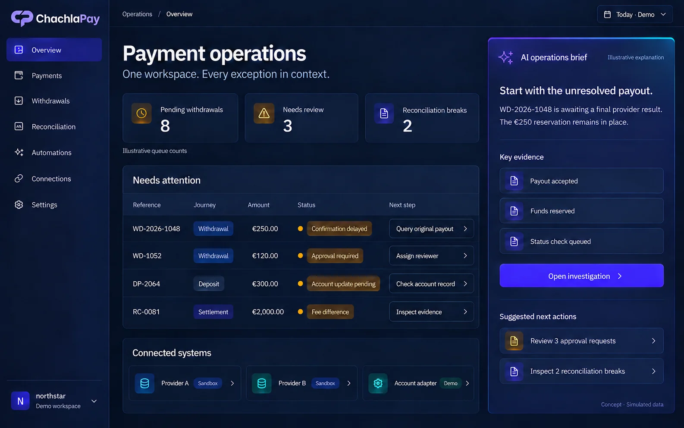The height and width of the screenshot is (428, 684).
Task: Click chevron on Inspect evidence
Action: click(x=465, y=312)
